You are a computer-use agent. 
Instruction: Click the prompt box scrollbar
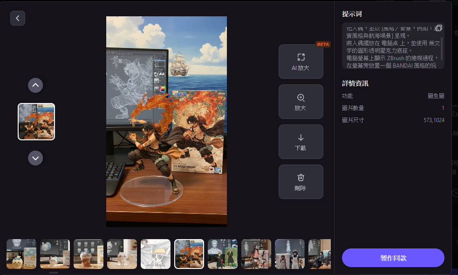pos(442,48)
